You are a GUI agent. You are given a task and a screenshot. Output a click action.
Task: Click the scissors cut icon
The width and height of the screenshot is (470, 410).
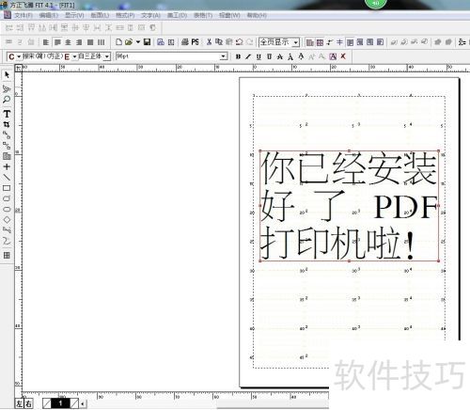209,41
